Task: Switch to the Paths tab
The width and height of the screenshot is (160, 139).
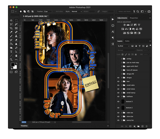Action: (x=127, y=41)
